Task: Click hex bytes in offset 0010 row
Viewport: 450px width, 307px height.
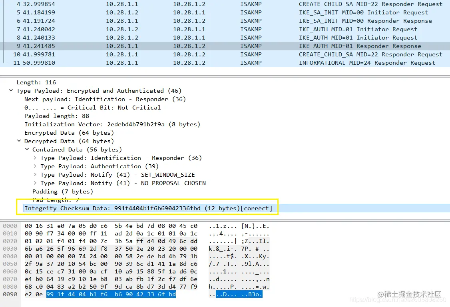Action: coord(111,233)
